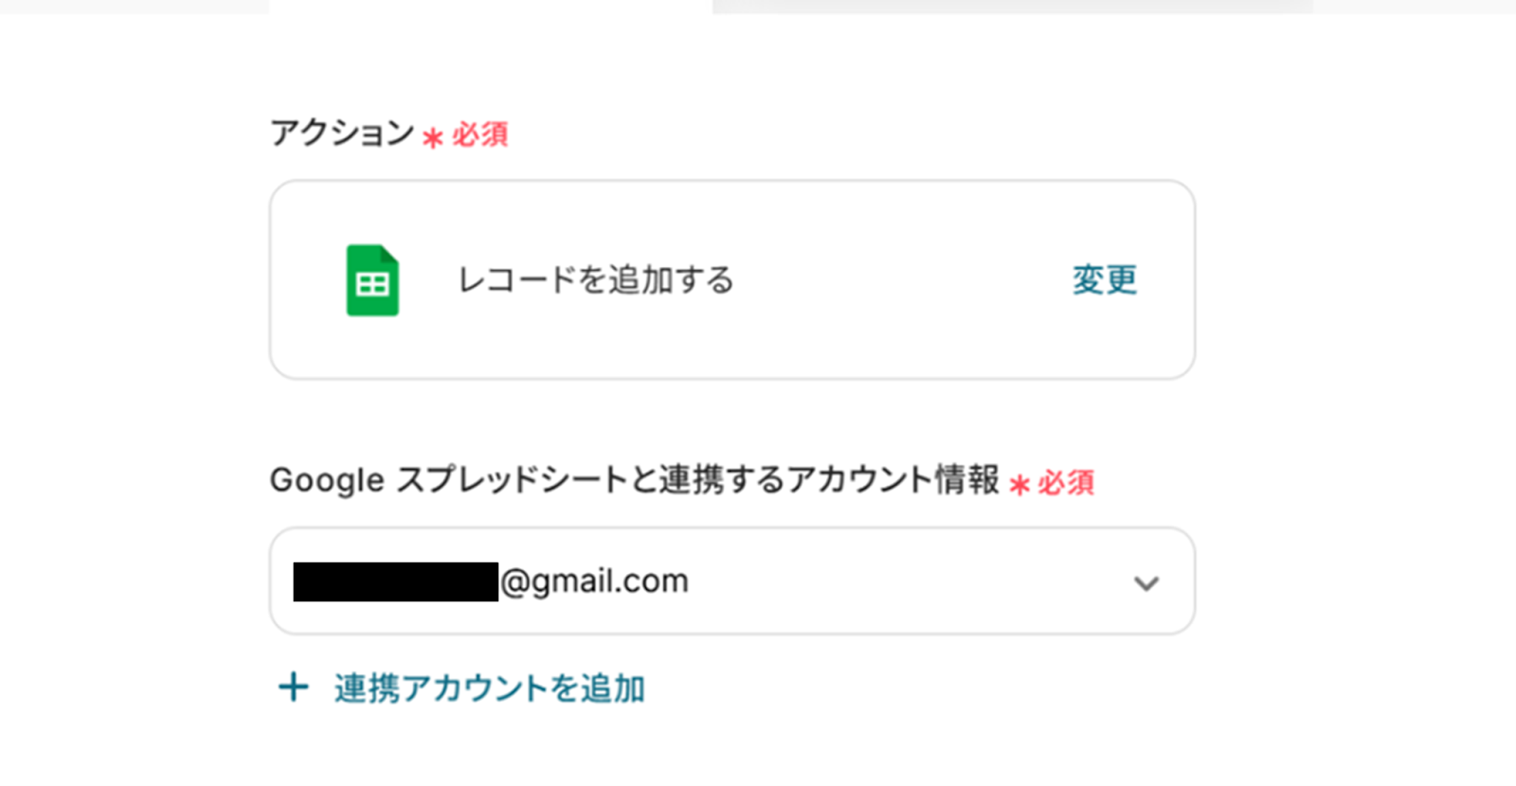Open the @gmail.com account dropdown
The width and height of the screenshot is (1516, 786).
(x=731, y=581)
